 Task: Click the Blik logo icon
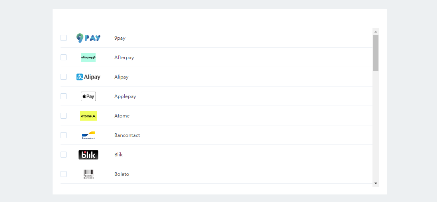[88, 155]
